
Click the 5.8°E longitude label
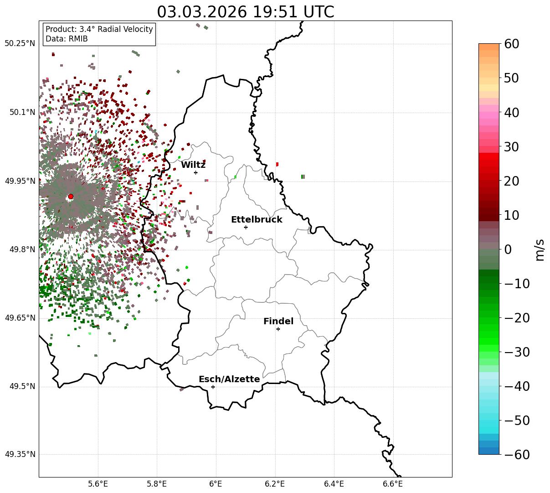click(157, 484)
